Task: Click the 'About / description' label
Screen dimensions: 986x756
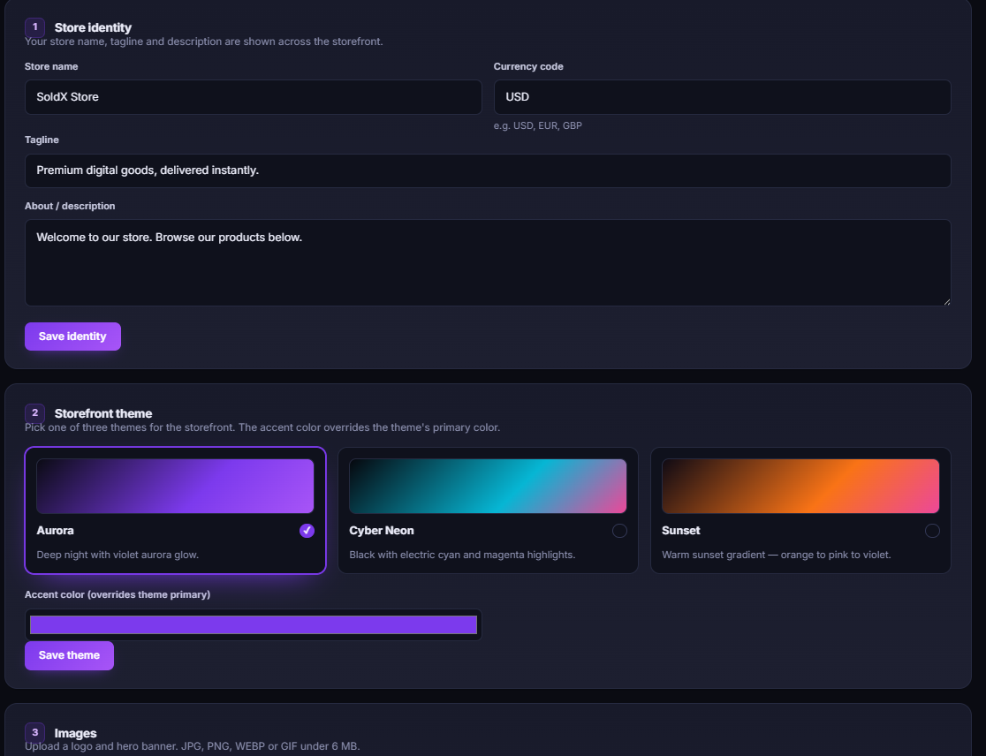Action: point(70,206)
